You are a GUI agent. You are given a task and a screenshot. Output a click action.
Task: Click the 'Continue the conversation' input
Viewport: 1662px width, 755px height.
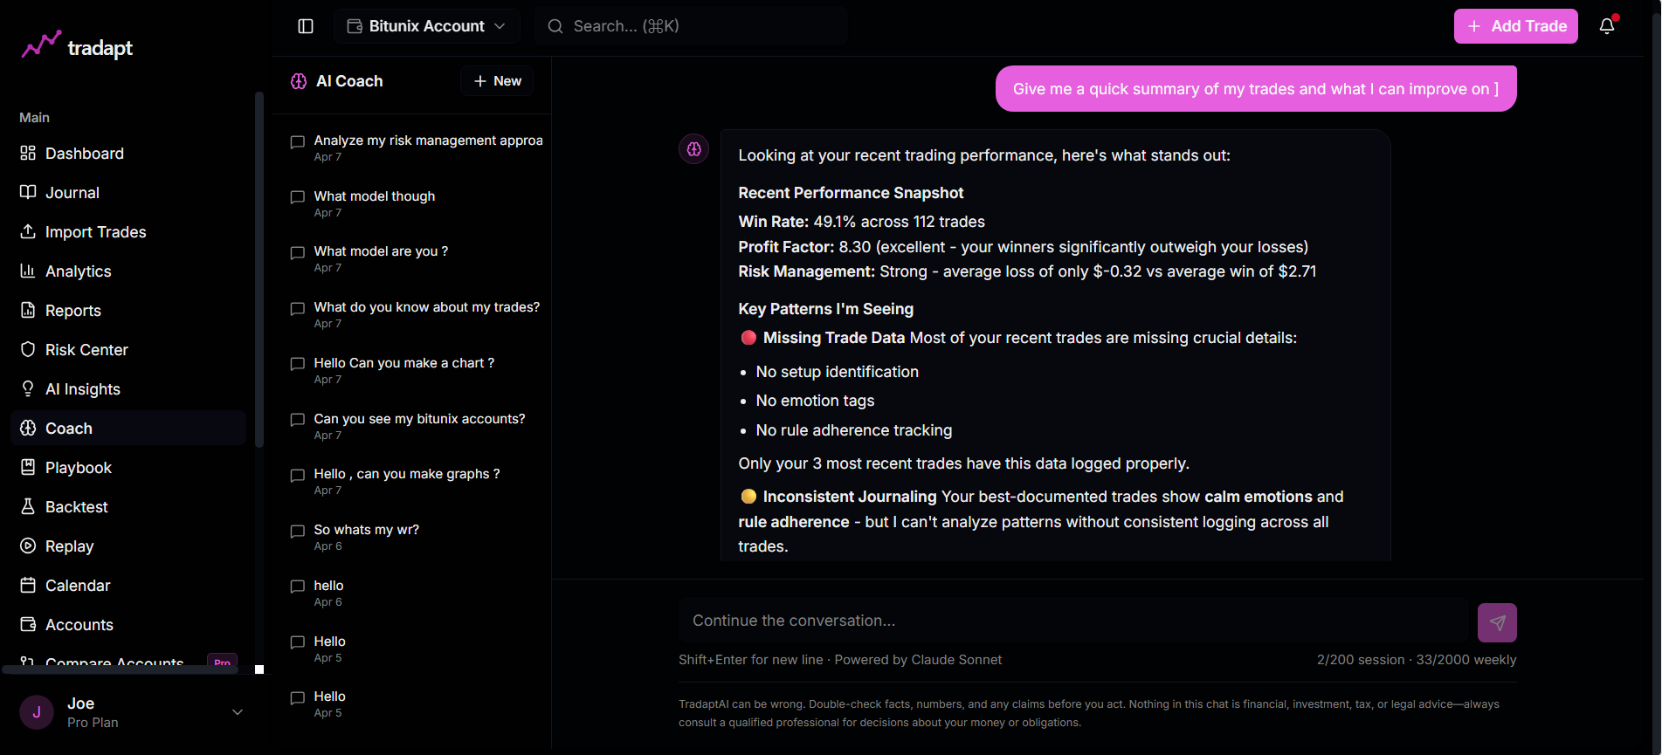(x=1074, y=621)
